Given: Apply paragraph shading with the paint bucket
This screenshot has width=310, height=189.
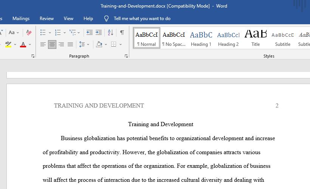Looking at the screenshot, I should (x=99, y=44).
